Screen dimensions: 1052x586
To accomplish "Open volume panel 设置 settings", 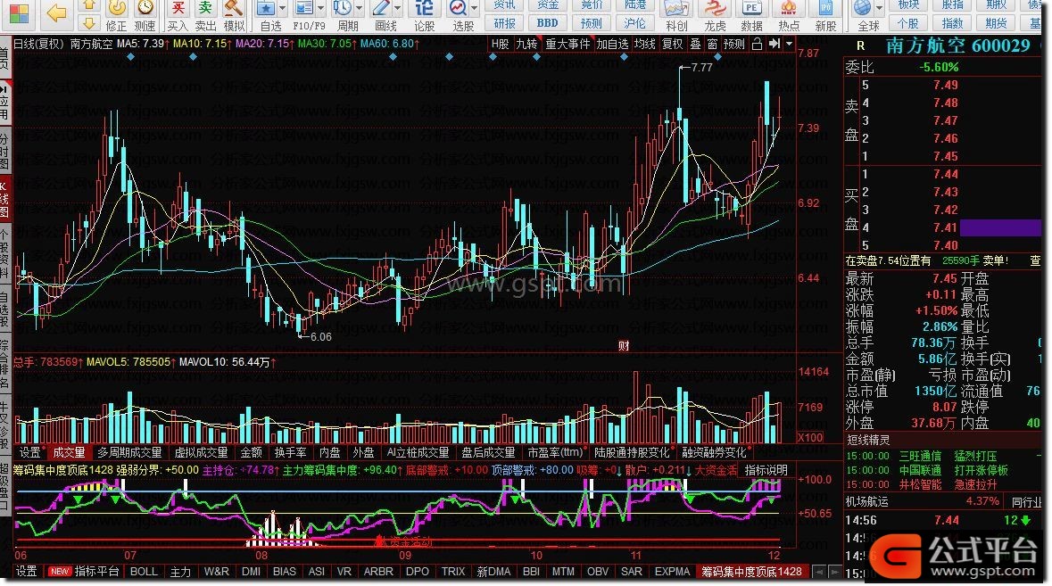I will (30, 452).
